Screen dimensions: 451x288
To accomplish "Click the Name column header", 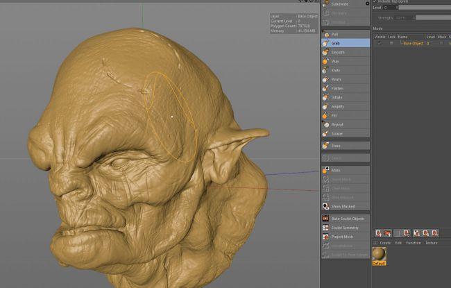I will (402, 37).
